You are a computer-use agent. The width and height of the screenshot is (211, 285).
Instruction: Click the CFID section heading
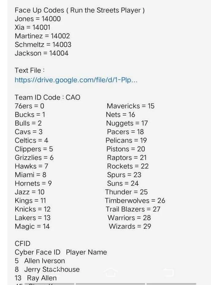tap(22, 244)
